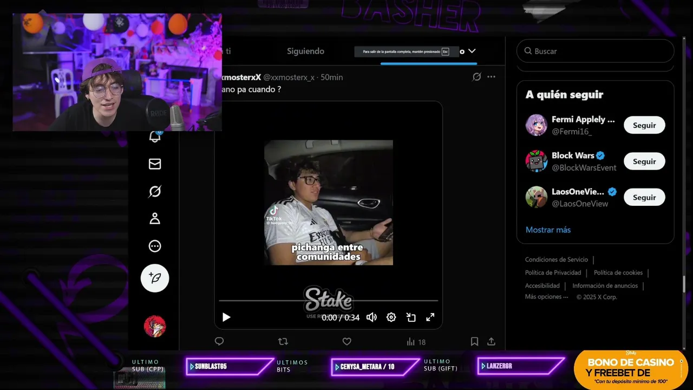This screenshot has width=693, height=390.
Task: Click Mostrar más link
Action: [x=548, y=230]
